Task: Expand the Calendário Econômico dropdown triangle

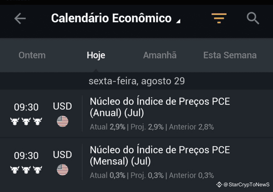Action: click(178, 21)
